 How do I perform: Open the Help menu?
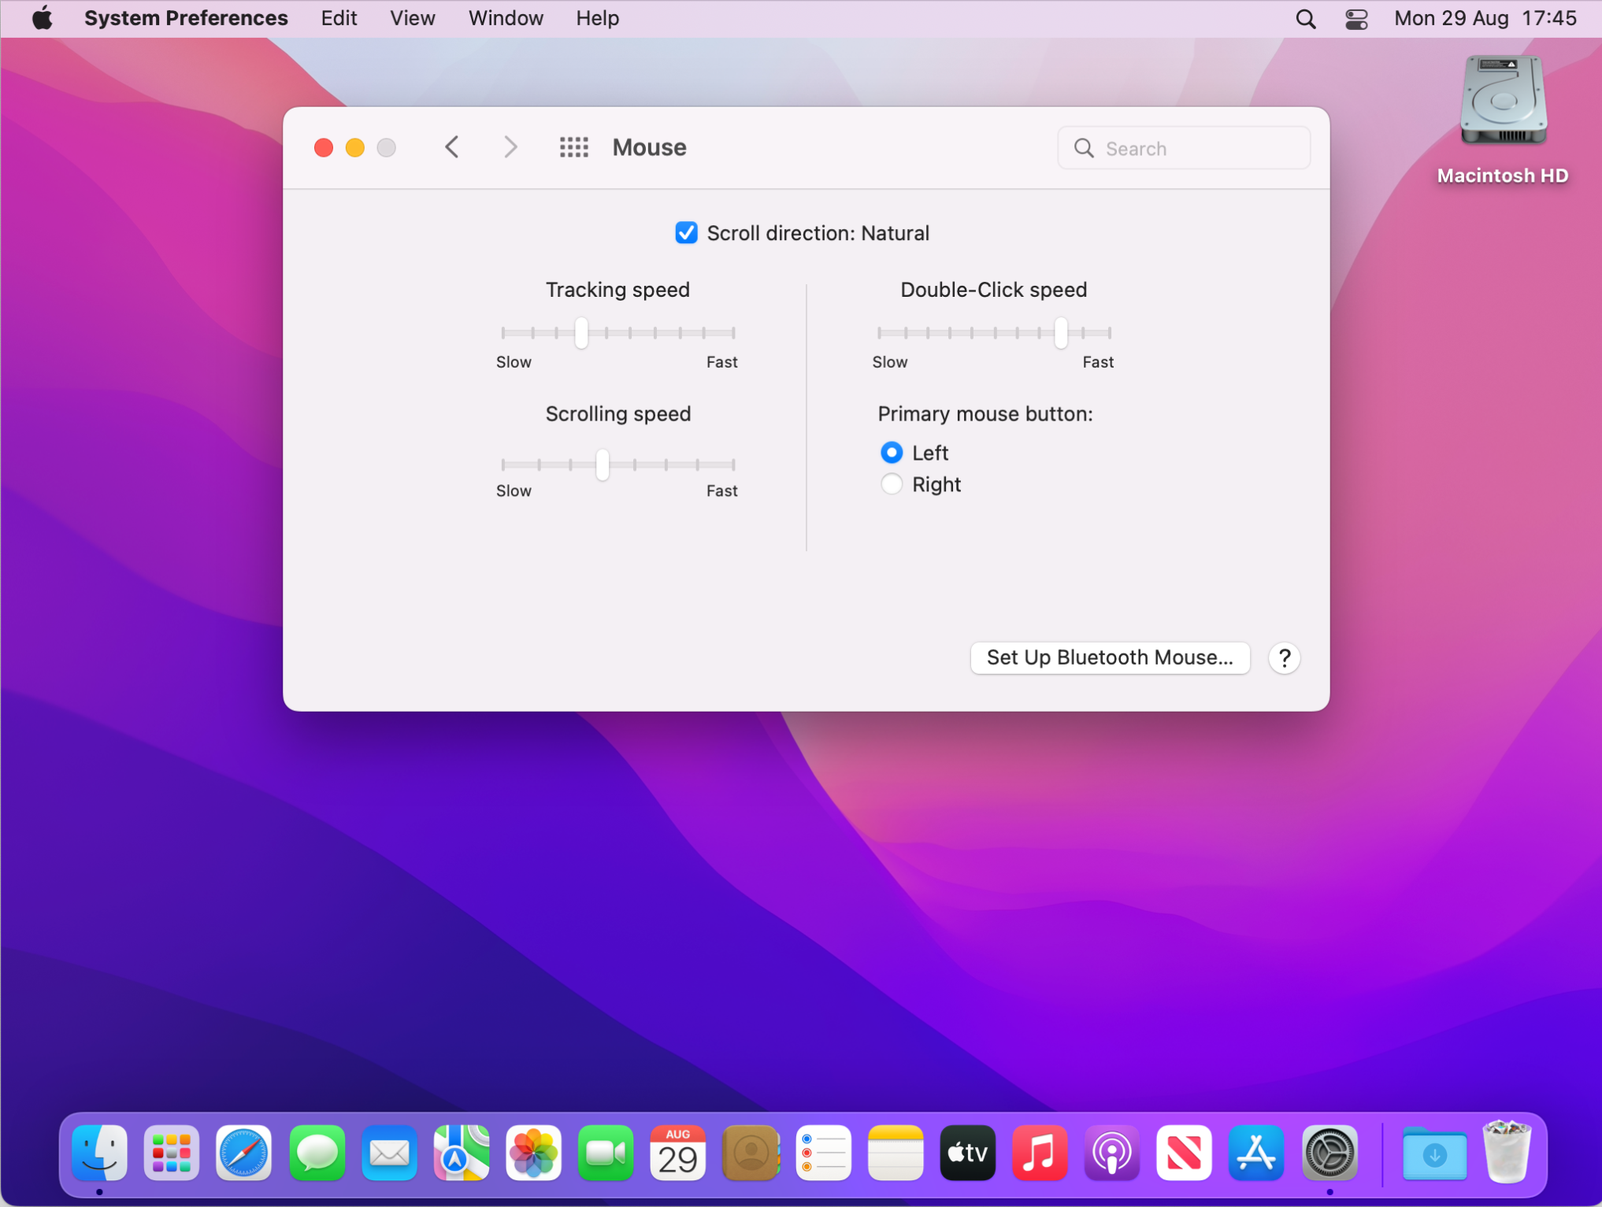coord(597,18)
